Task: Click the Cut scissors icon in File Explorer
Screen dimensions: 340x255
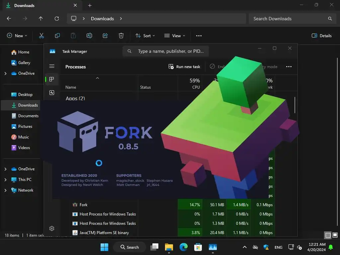Action: point(42,36)
